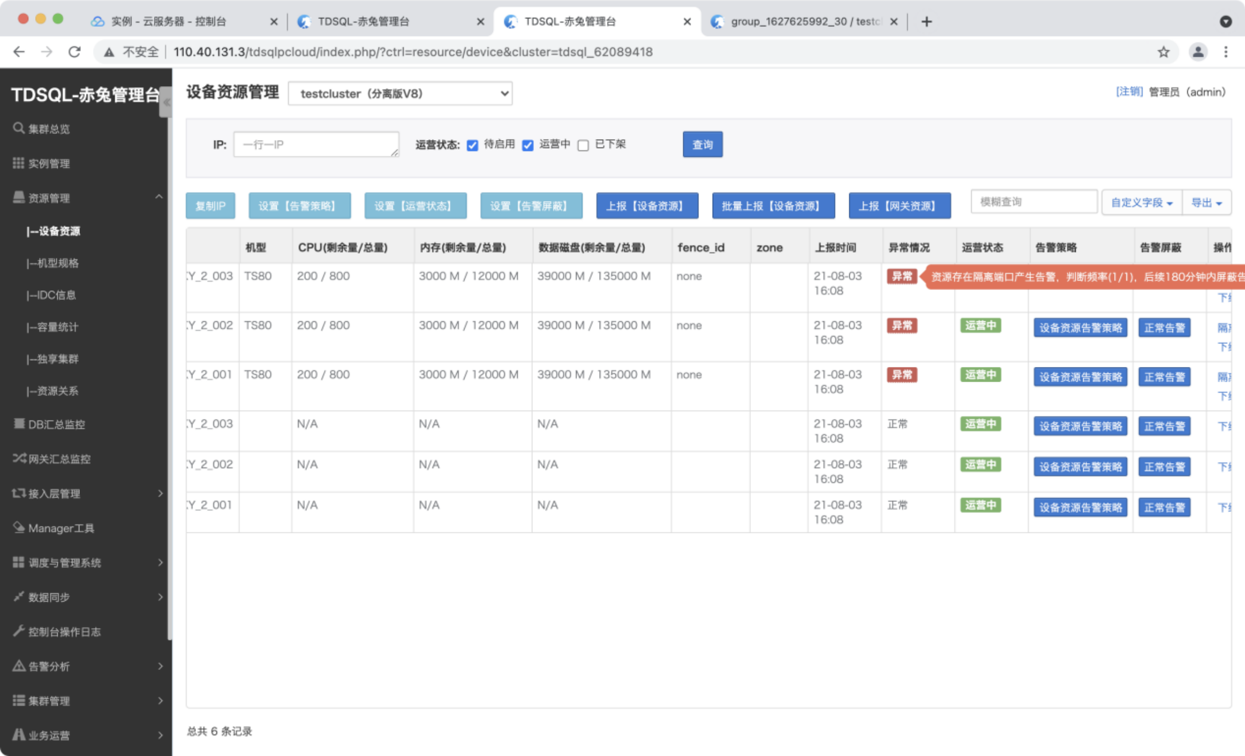Toggle the 运营中 checkbox
The width and height of the screenshot is (1245, 756).
528,145
